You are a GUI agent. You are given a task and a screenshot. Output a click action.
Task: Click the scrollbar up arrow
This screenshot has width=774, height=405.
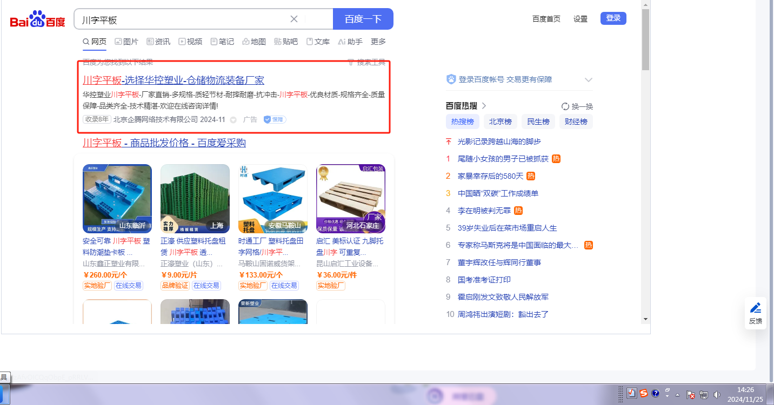(x=645, y=4)
